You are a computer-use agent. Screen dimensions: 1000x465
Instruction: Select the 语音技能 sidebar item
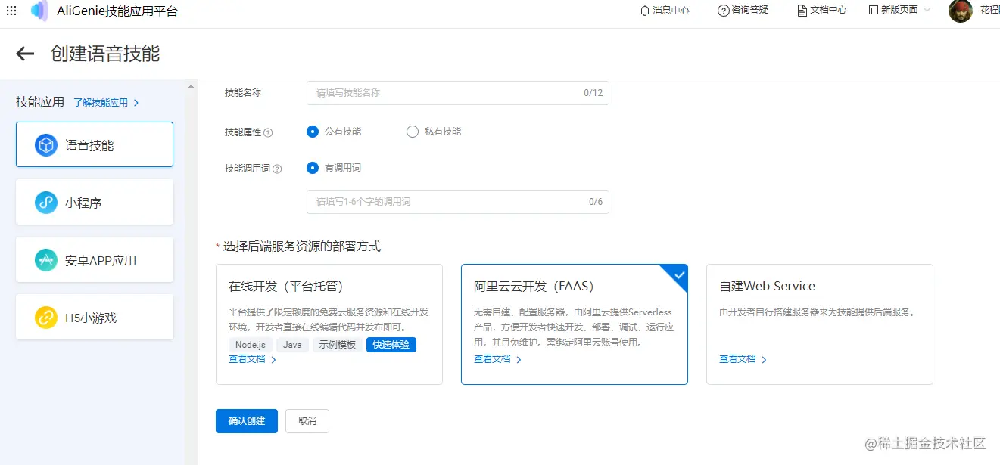[95, 144]
